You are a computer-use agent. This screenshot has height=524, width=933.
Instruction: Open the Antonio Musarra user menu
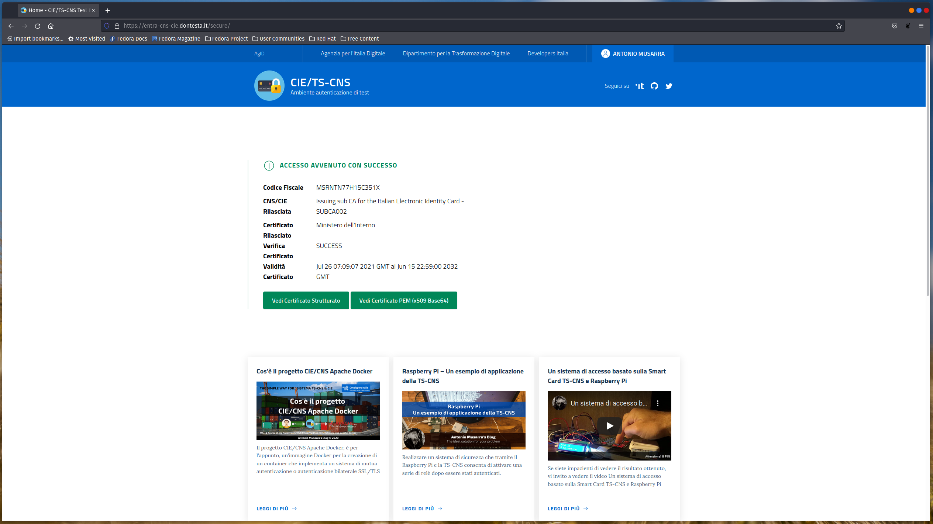(x=633, y=54)
